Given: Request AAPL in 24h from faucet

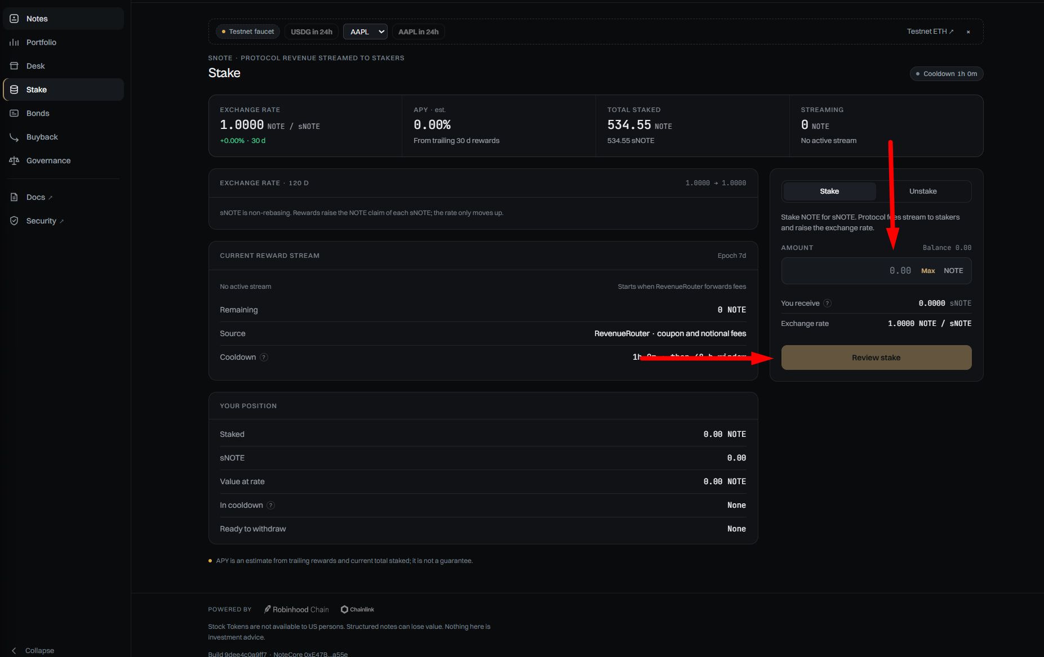Looking at the screenshot, I should (418, 32).
